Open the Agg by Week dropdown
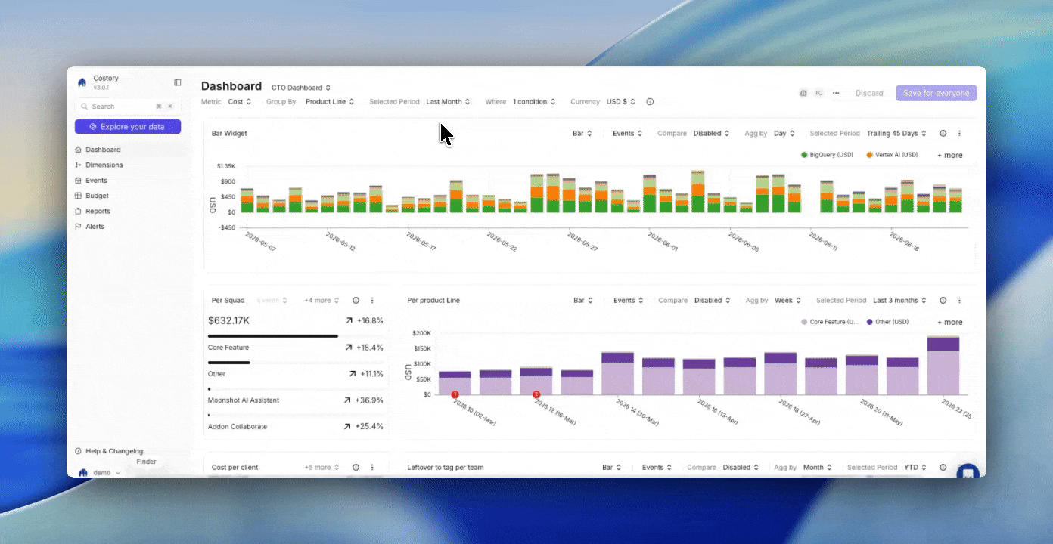 pyautogui.click(x=788, y=300)
